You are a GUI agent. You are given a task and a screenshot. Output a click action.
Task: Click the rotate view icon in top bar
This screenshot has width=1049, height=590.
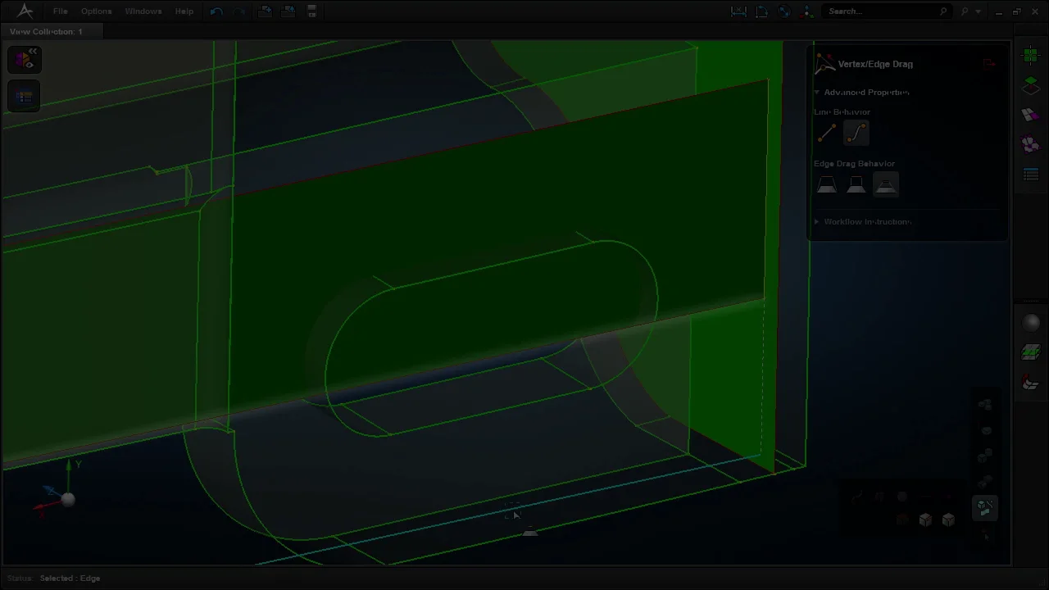click(x=761, y=11)
